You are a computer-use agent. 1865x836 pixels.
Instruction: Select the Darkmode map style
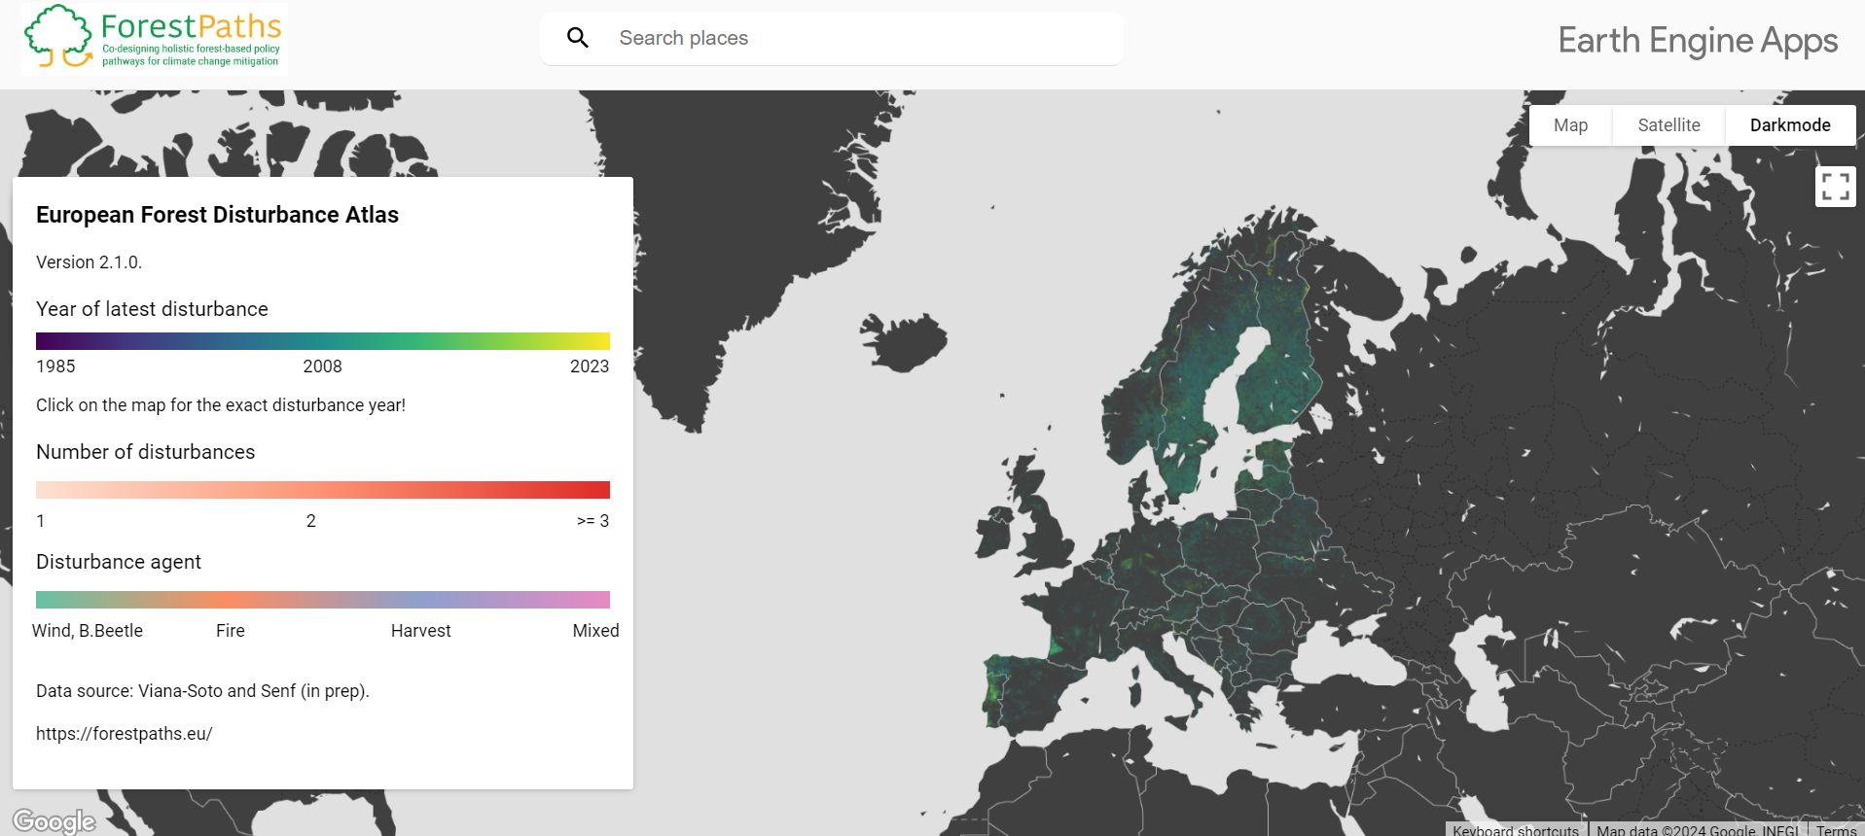(1789, 125)
